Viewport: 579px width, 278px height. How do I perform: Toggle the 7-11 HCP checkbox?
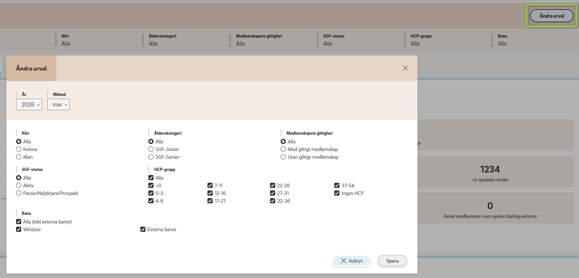[x=210, y=186]
